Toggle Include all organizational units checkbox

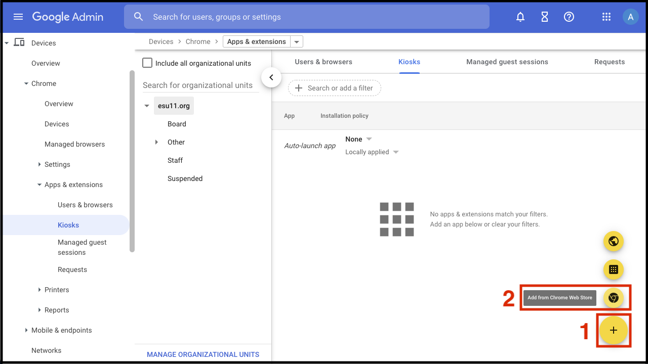click(147, 63)
